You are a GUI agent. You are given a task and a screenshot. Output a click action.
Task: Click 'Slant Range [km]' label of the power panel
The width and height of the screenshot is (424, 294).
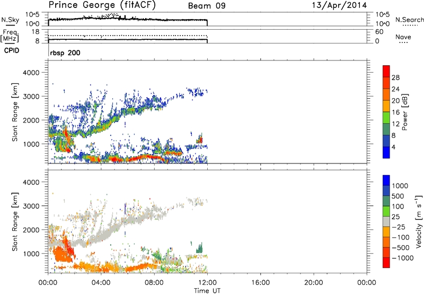click(15, 112)
